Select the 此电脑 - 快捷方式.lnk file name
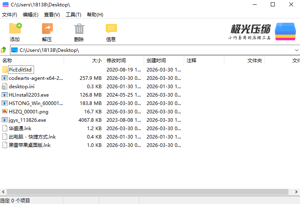This screenshot has height=204, width=300. click(x=32, y=137)
